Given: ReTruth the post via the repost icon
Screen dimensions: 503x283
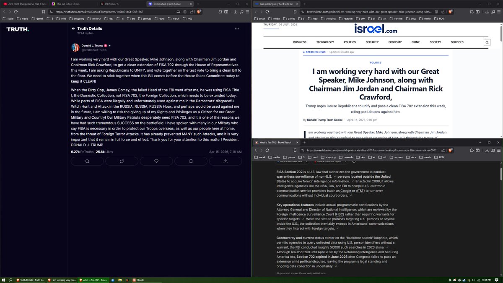Looking at the screenshot, I should click(122, 161).
